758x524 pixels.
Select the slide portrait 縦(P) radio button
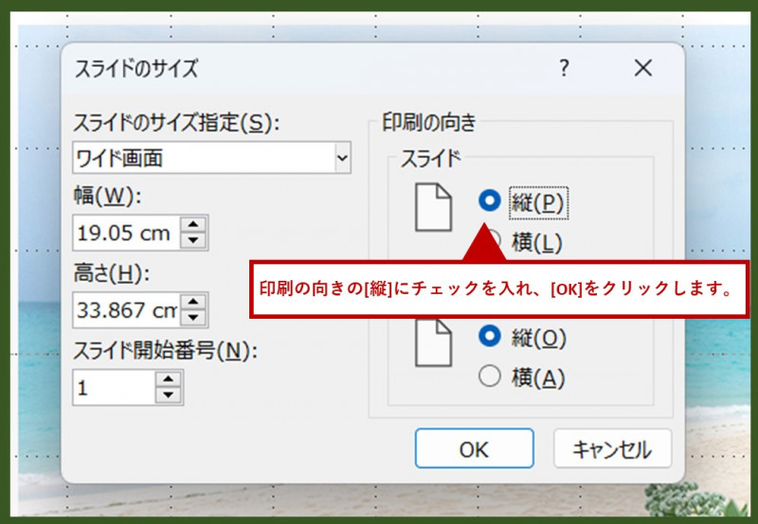click(489, 200)
